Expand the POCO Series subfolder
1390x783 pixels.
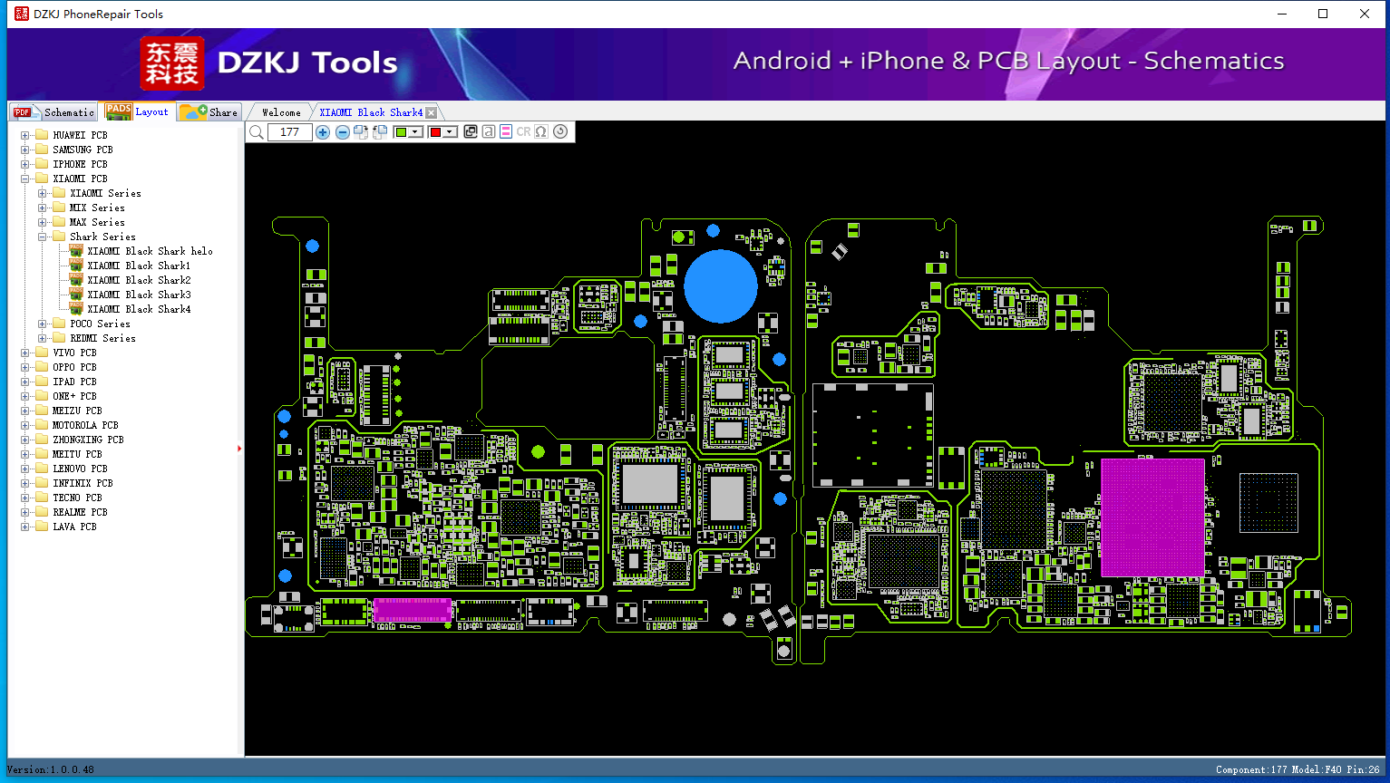(x=43, y=324)
